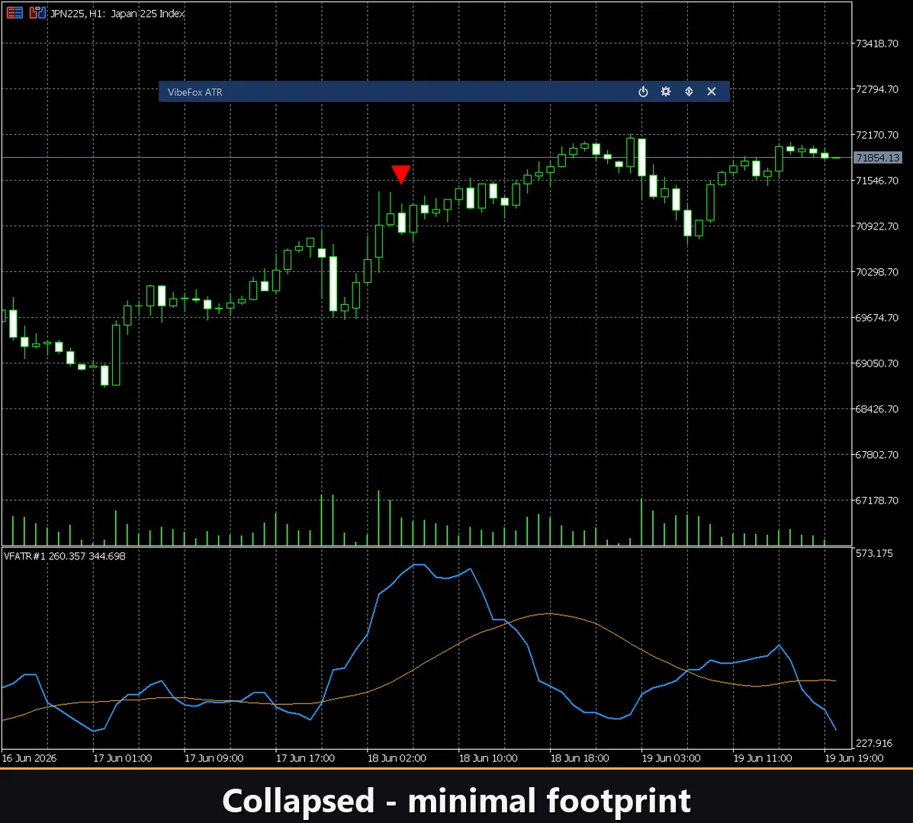Click price scale value 71546.70

coord(877,181)
